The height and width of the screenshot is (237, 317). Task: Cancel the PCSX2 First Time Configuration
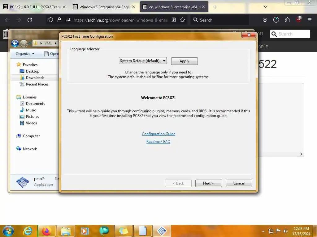239,183
